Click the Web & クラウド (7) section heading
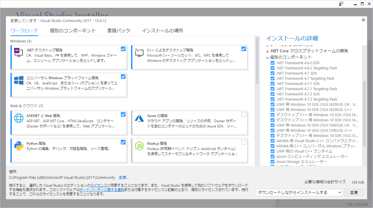Viewport: 373px width, 208px height. point(26,106)
